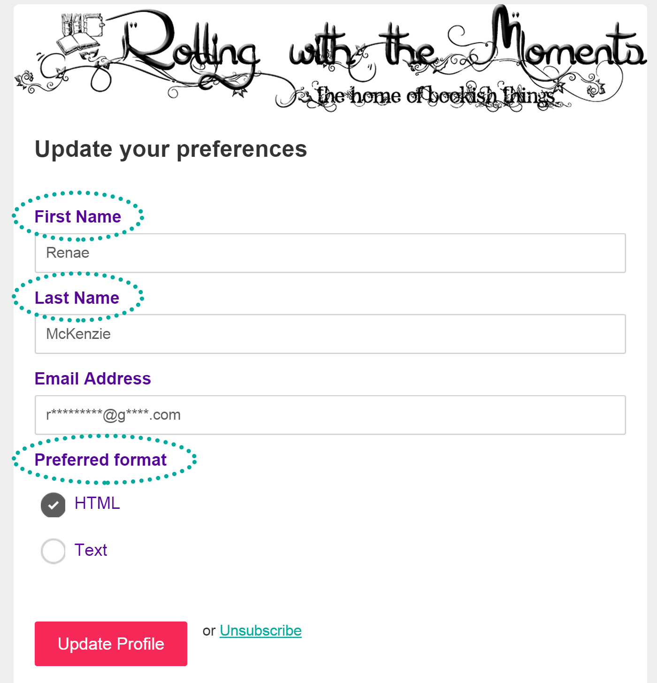657x683 pixels.
Task: Click the First Name label
Action: tap(78, 216)
